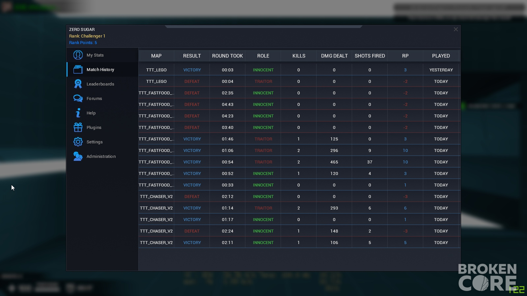Screen dimensions: 527x296
Task: Click round time 02:35
Action: click(228, 93)
